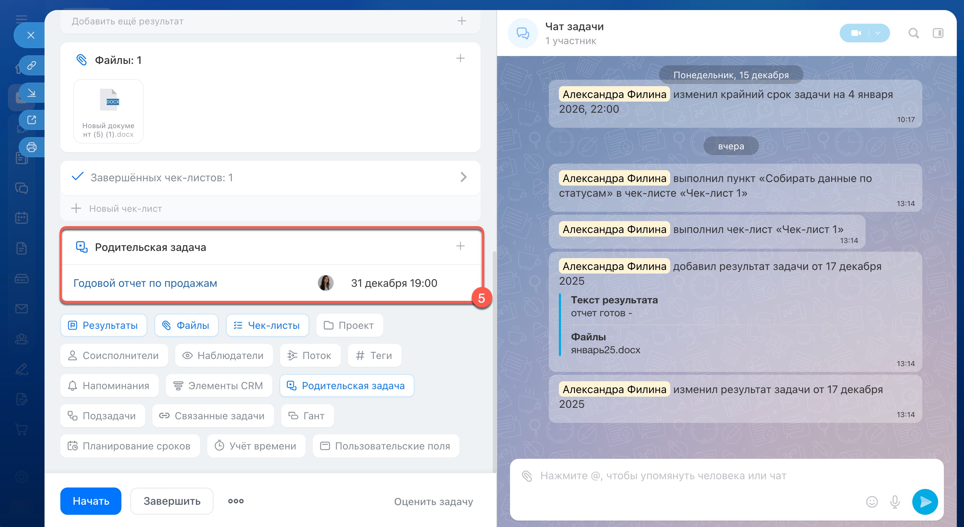Toggle the Результаты chip
This screenshot has width=964, height=527.
pyautogui.click(x=103, y=325)
